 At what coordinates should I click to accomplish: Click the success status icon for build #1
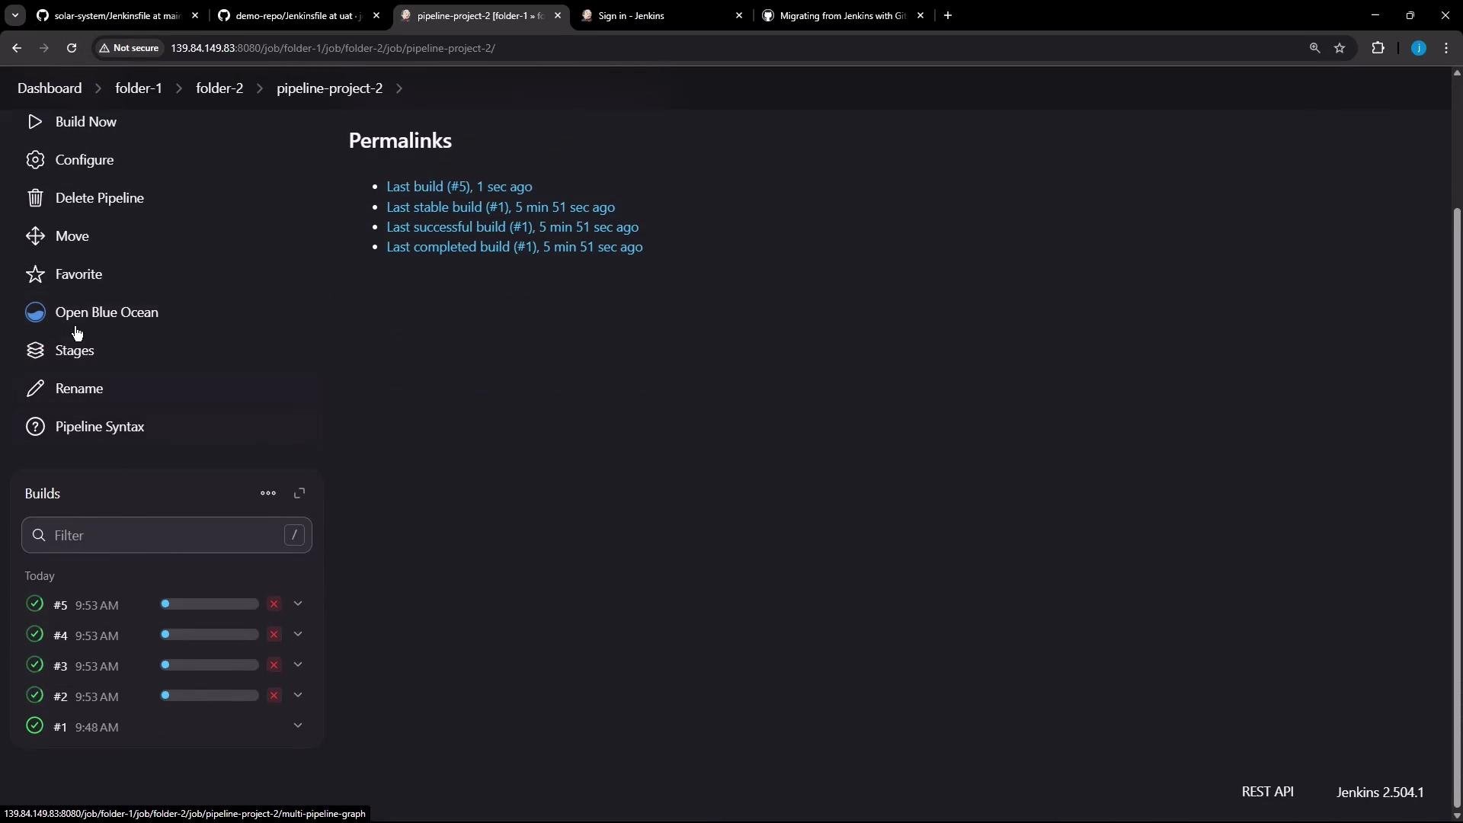[x=34, y=726]
